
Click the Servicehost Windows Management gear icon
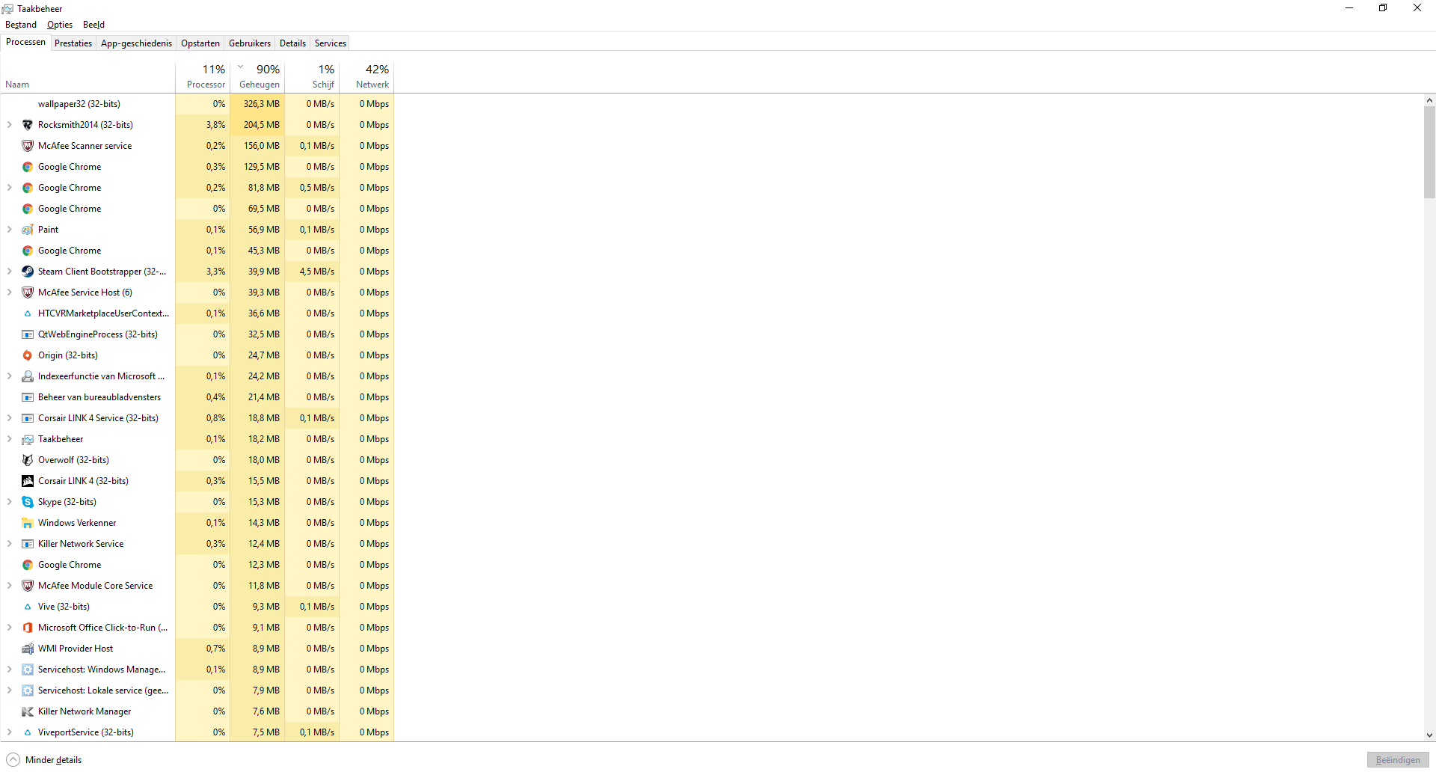28,670
